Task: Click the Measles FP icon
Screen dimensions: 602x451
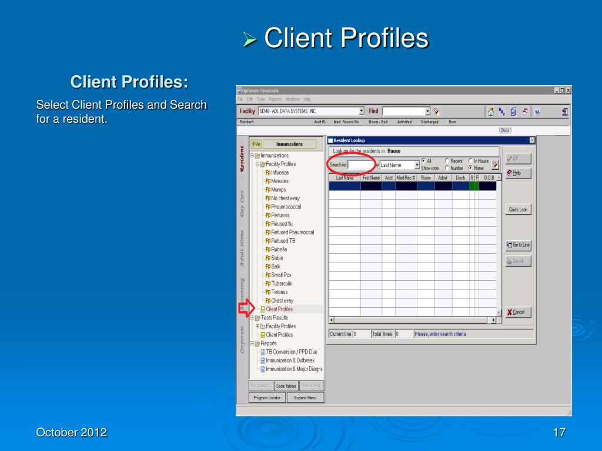Action: [268, 181]
